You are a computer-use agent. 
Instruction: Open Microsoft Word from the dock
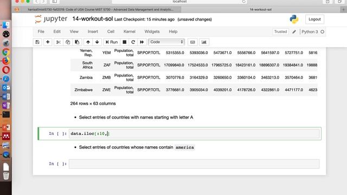pos(6,96)
